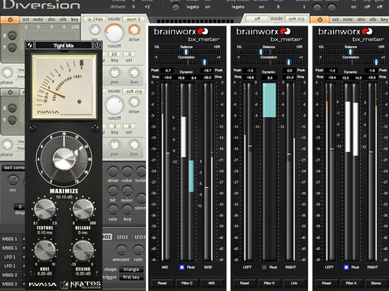Open the Tight Mix preset selector
This screenshot has width=389, height=291.
(x=63, y=45)
